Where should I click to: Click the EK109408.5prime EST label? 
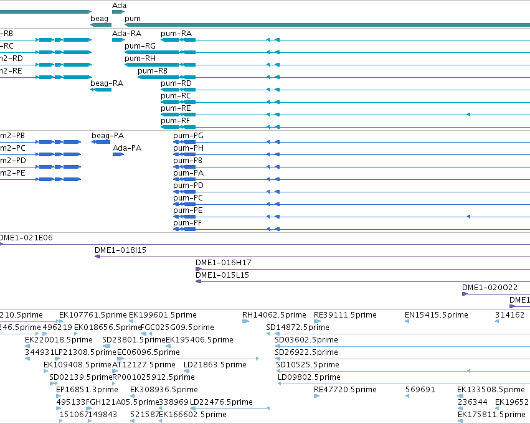click(77, 365)
